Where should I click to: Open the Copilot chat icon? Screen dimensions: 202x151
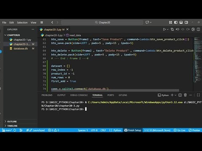tap(147, 22)
